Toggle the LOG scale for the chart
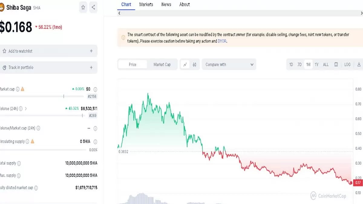The height and width of the screenshot is (204, 363). [347, 64]
